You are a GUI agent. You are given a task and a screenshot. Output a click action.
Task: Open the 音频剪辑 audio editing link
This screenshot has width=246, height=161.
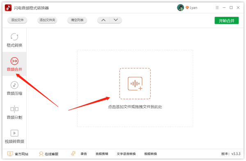pyautogui.click(x=102, y=154)
